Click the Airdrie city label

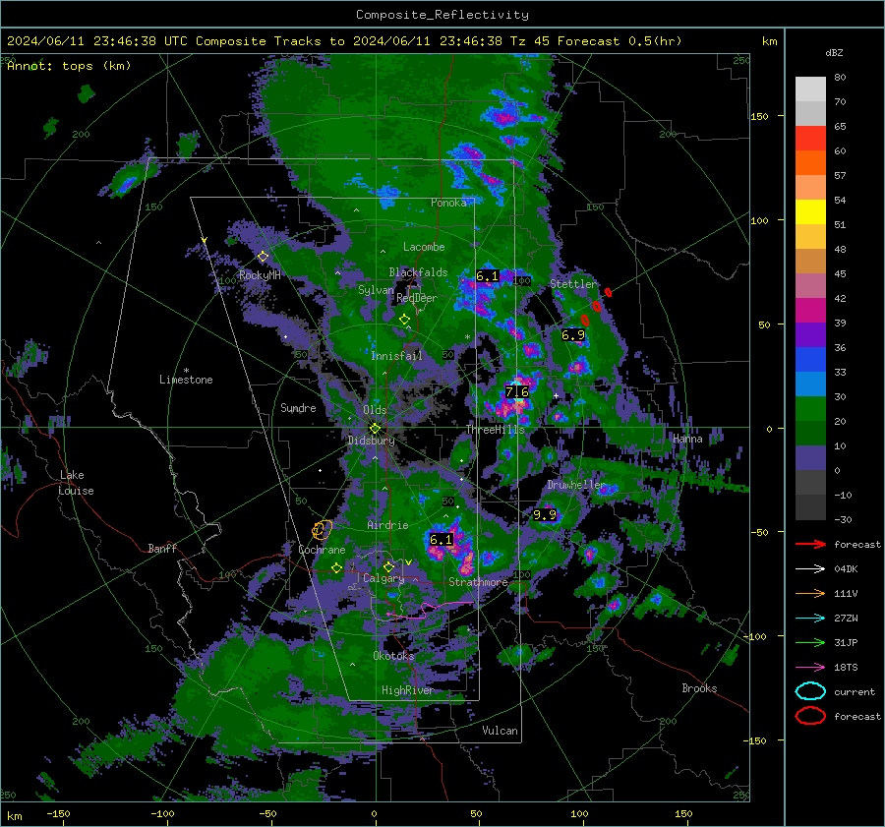pos(387,525)
